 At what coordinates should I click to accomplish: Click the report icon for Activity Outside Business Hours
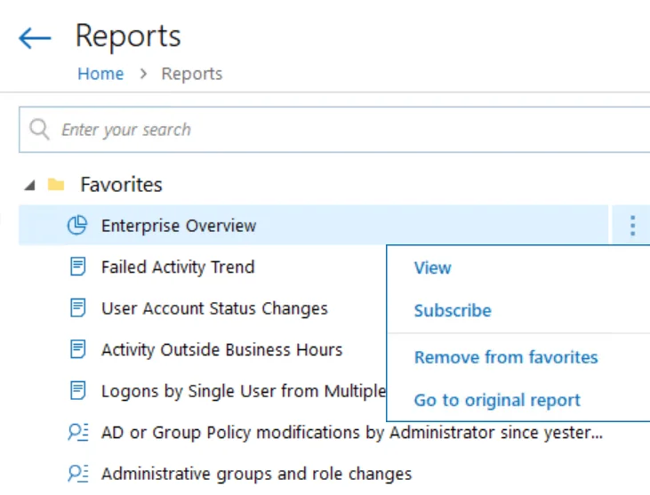point(77,349)
